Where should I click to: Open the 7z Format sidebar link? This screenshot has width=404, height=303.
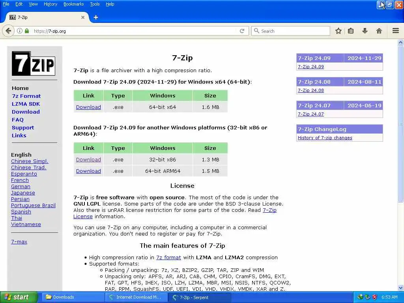pyautogui.click(x=26, y=96)
